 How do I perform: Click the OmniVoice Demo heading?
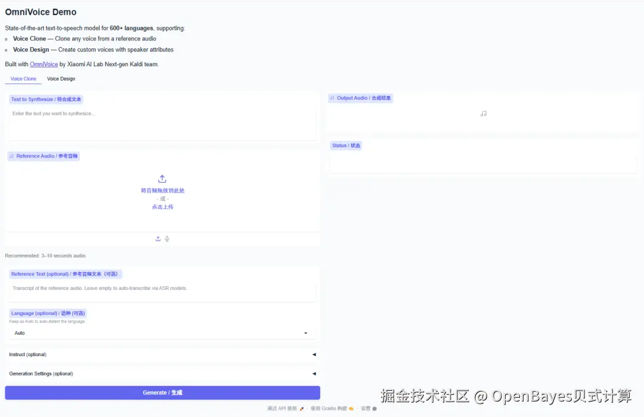click(x=41, y=13)
